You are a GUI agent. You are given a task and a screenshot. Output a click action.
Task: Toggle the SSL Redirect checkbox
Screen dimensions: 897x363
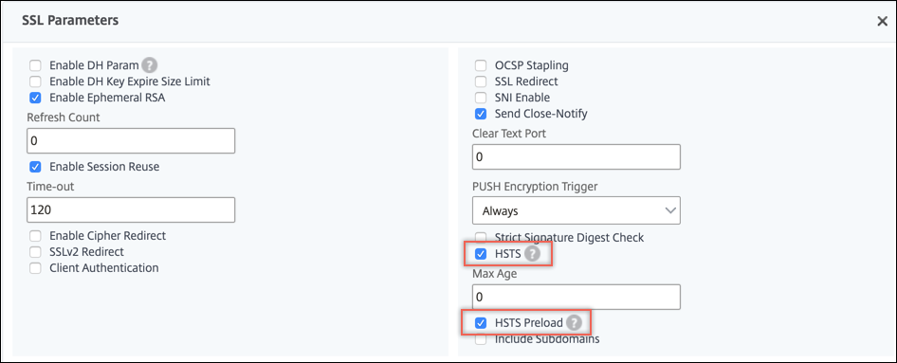(481, 82)
